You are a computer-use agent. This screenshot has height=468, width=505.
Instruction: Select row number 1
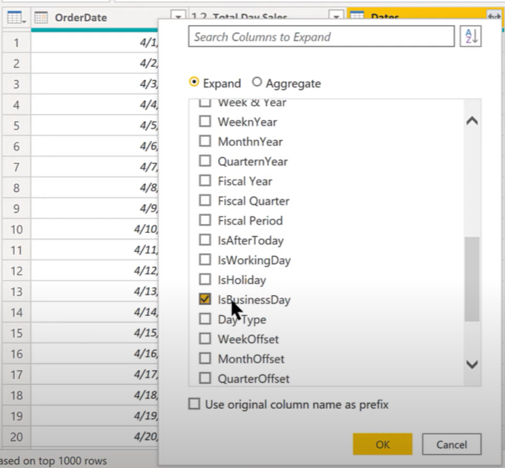pos(16,42)
